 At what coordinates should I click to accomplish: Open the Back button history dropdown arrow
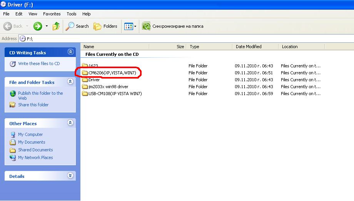27,26
